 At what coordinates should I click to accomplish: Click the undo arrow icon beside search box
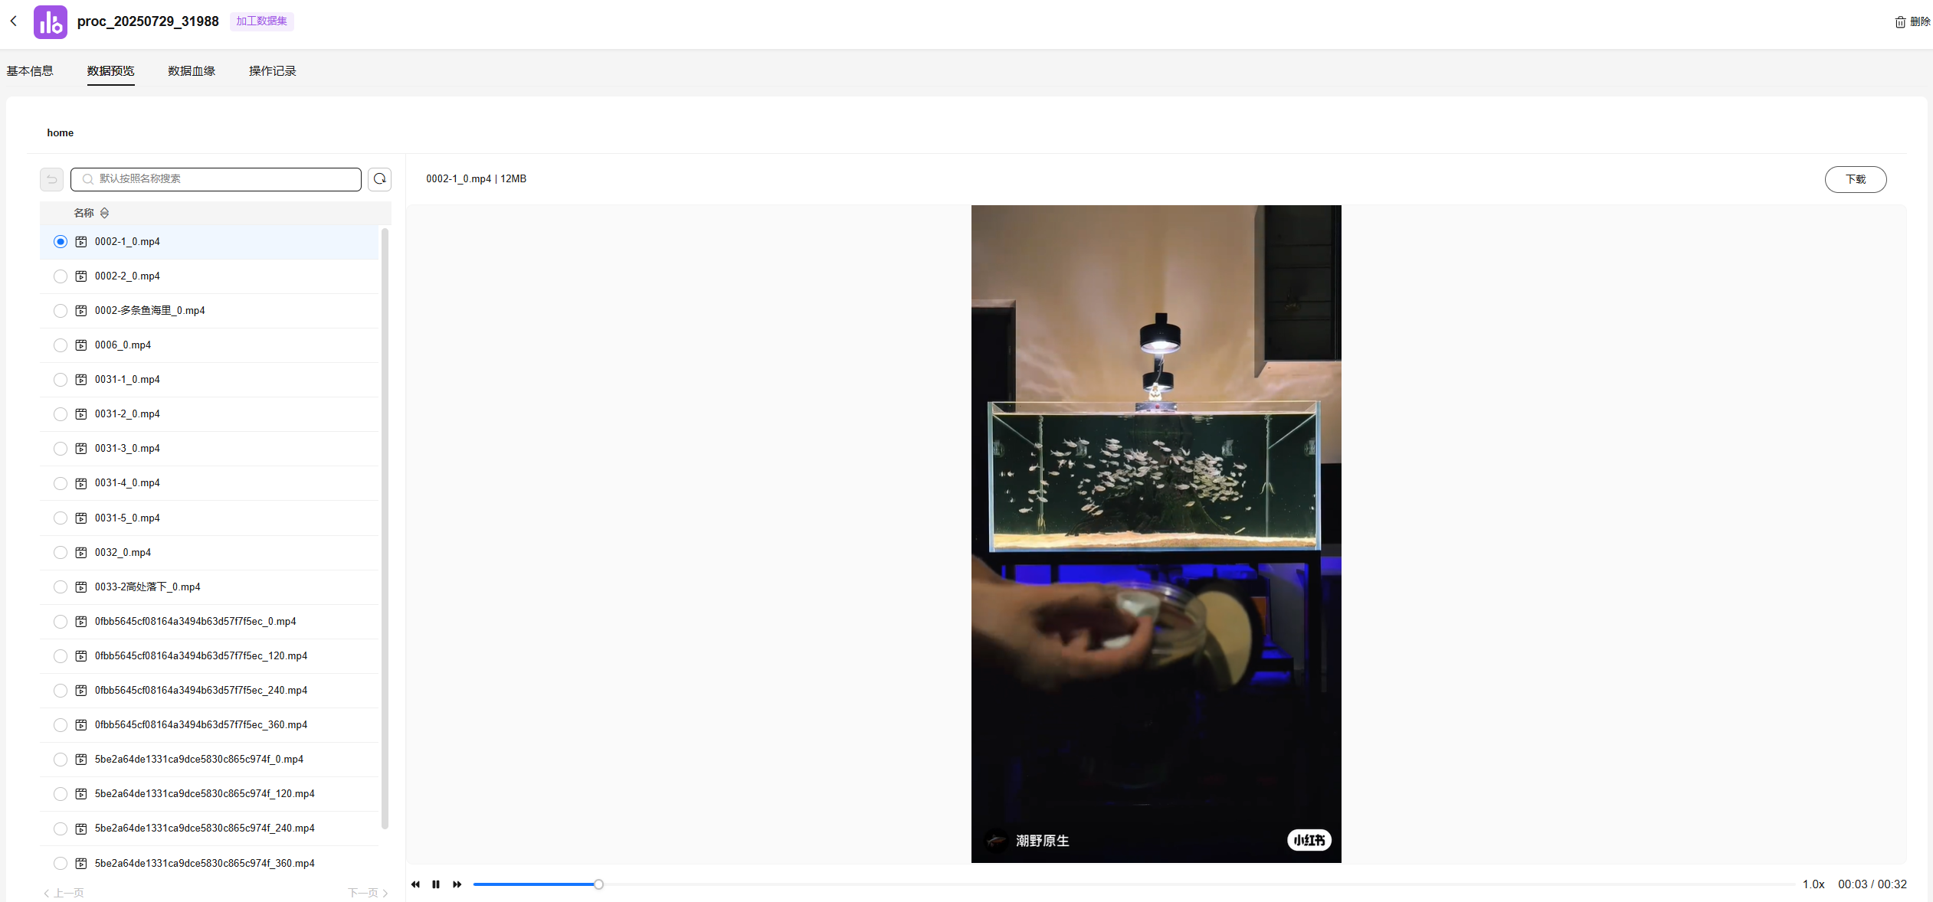pos(51,179)
